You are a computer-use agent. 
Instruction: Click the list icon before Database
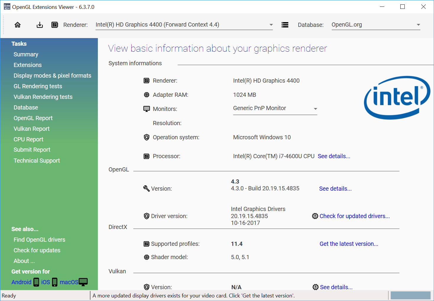coord(285,25)
